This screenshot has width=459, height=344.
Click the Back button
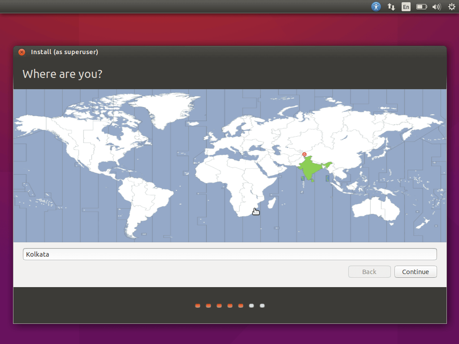point(369,272)
